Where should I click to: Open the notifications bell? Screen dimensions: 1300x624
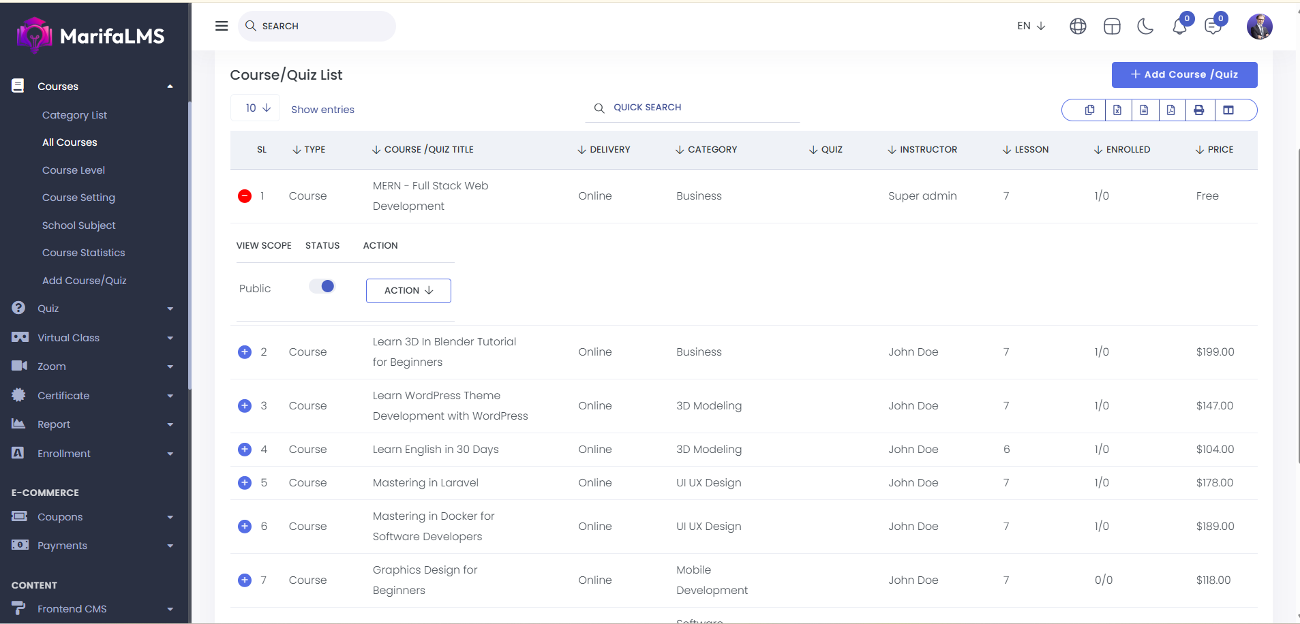click(1179, 27)
